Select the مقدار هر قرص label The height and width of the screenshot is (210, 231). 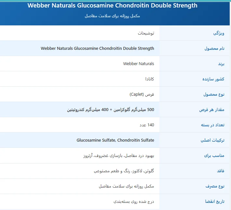[x=212, y=110]
